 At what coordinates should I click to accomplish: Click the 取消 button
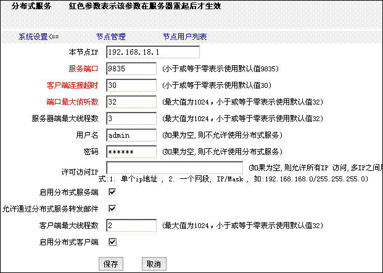pos(153,264)
